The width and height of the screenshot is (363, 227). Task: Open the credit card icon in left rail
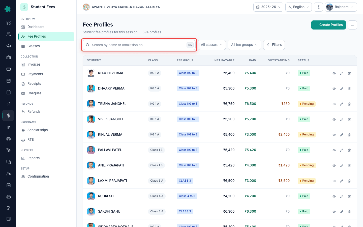pyautogui.click(x=9, y=69)
